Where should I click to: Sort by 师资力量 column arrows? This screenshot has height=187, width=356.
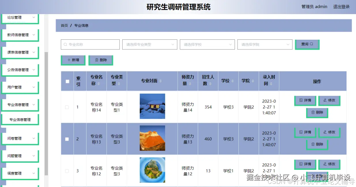pyautogui.click(x=190, y=84)
